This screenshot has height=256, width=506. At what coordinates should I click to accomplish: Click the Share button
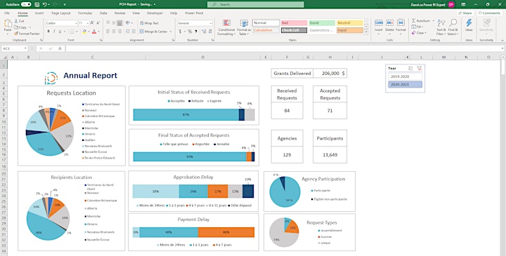tap(465, 13)
